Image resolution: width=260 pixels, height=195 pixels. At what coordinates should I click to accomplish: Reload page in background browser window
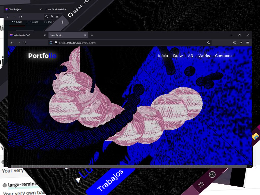tap(21, 17)
